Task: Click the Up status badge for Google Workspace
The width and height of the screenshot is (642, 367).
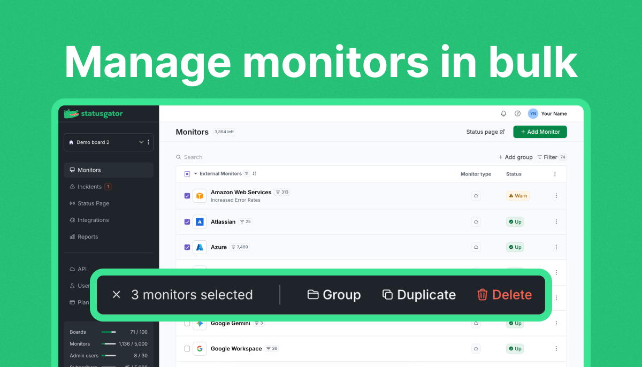Action: coord(515,349)
